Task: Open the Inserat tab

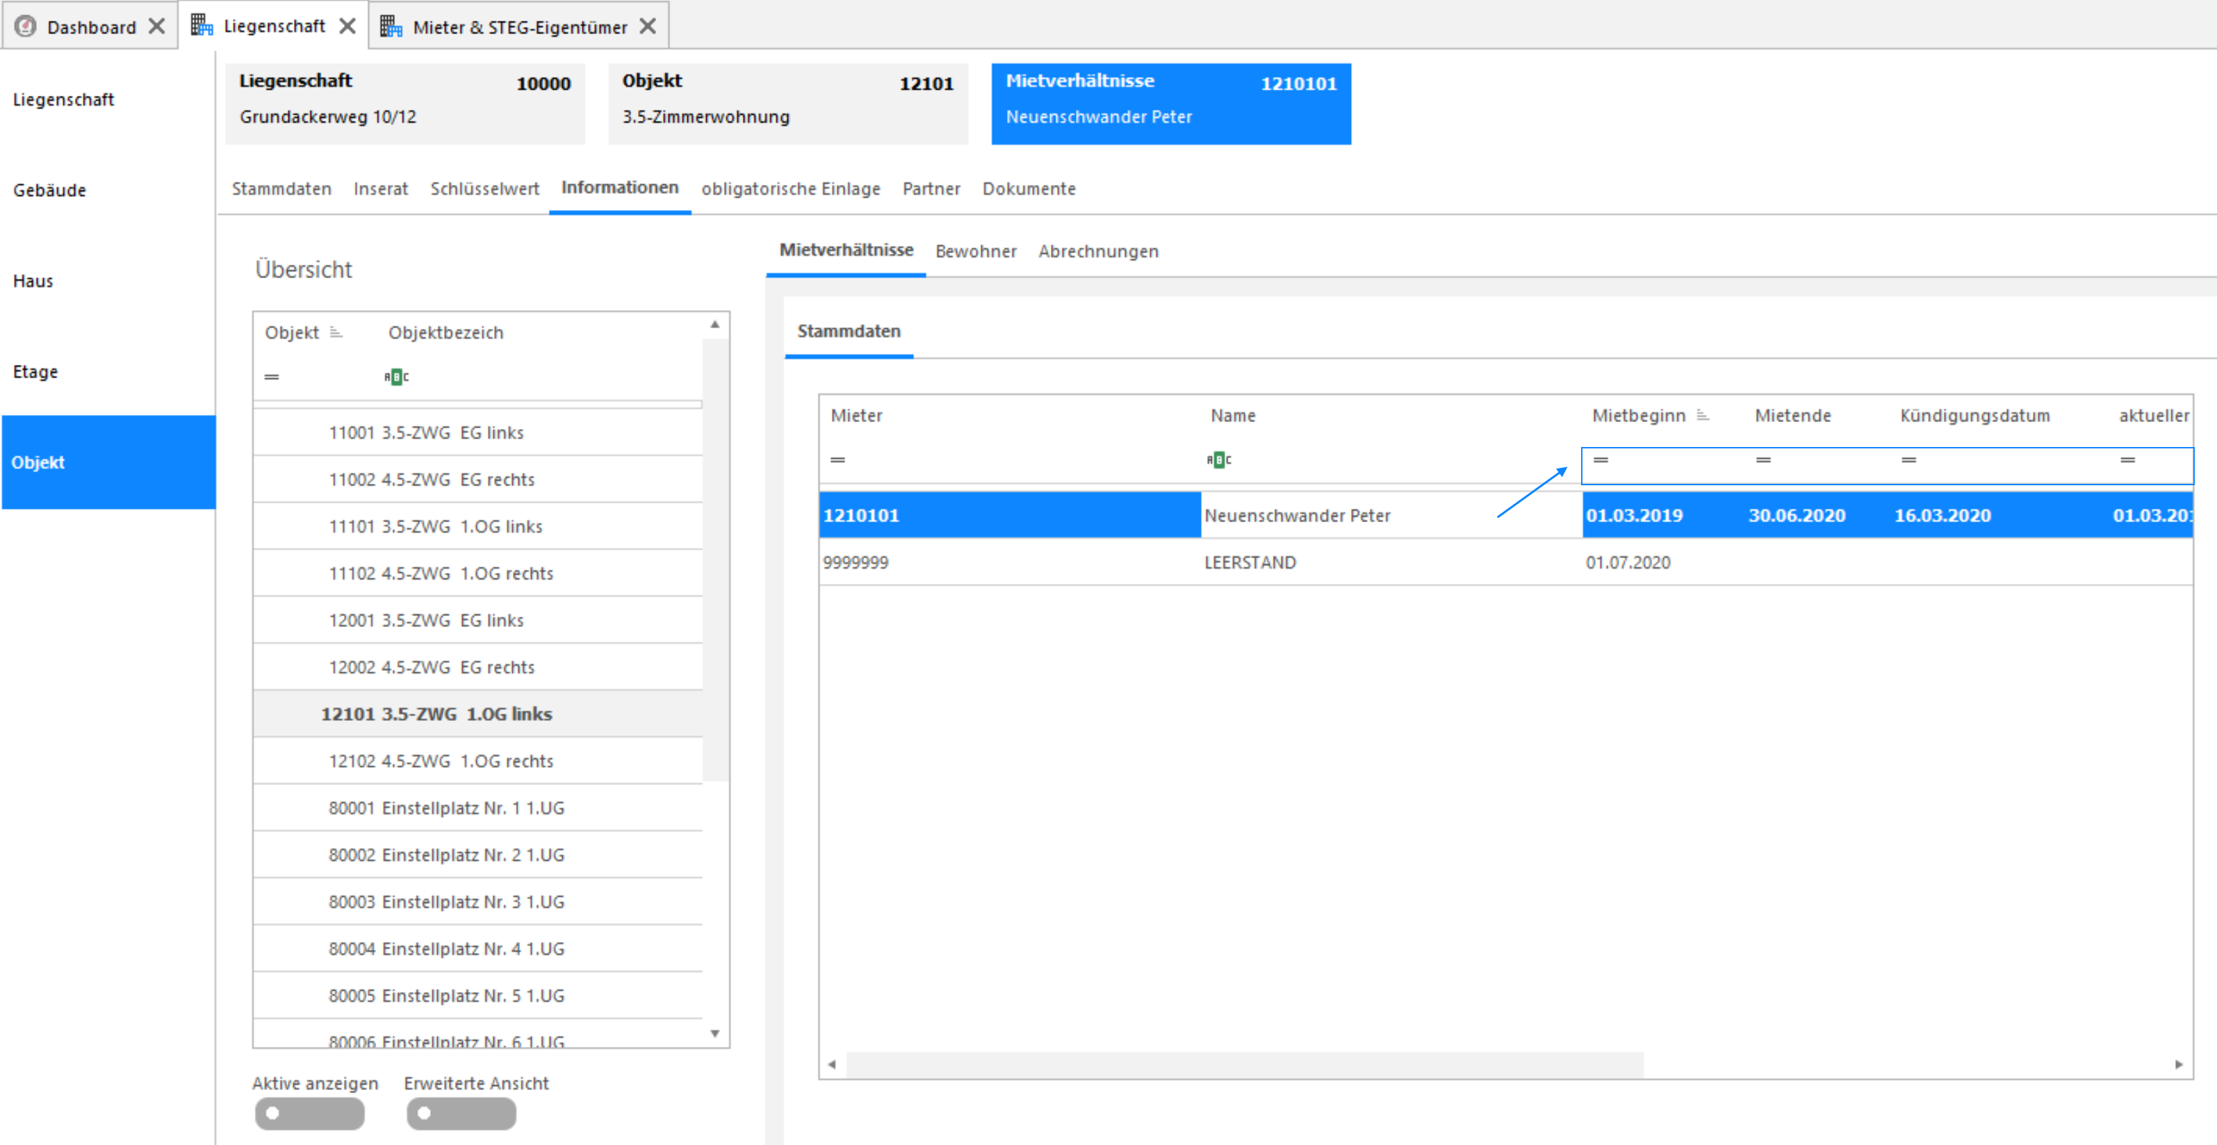Action: click(380, 188)
